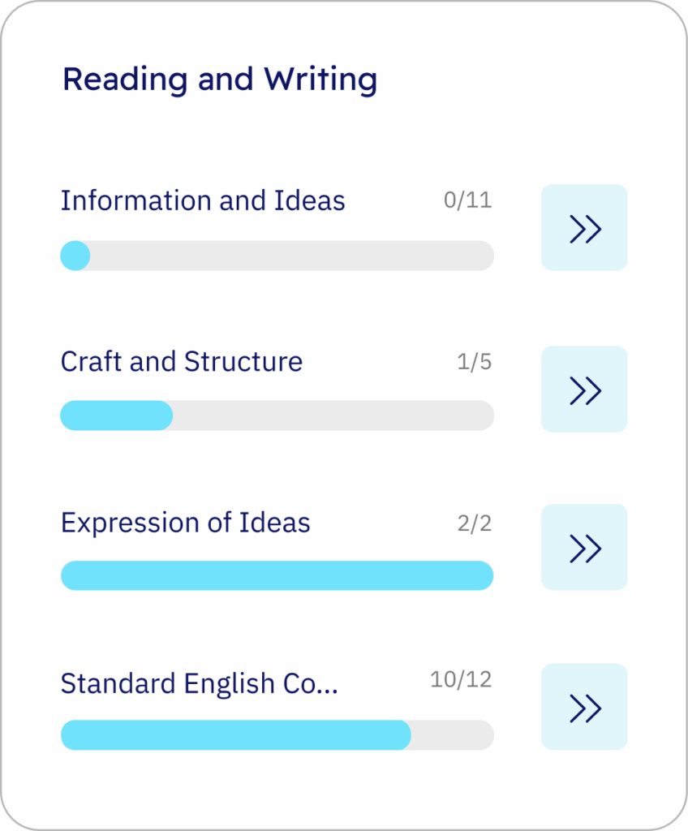Select the Information and Ideas label
Screen dimensions: 688x831
(203, 200)
